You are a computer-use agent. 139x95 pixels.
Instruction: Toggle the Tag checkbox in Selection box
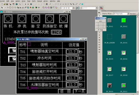tap(99, 30)
